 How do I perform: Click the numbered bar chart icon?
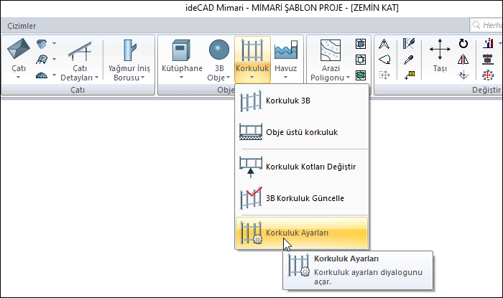[488, 43]
